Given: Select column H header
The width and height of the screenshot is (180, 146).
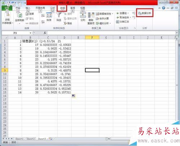Looking at the screenshot, I should pos(120,38).
